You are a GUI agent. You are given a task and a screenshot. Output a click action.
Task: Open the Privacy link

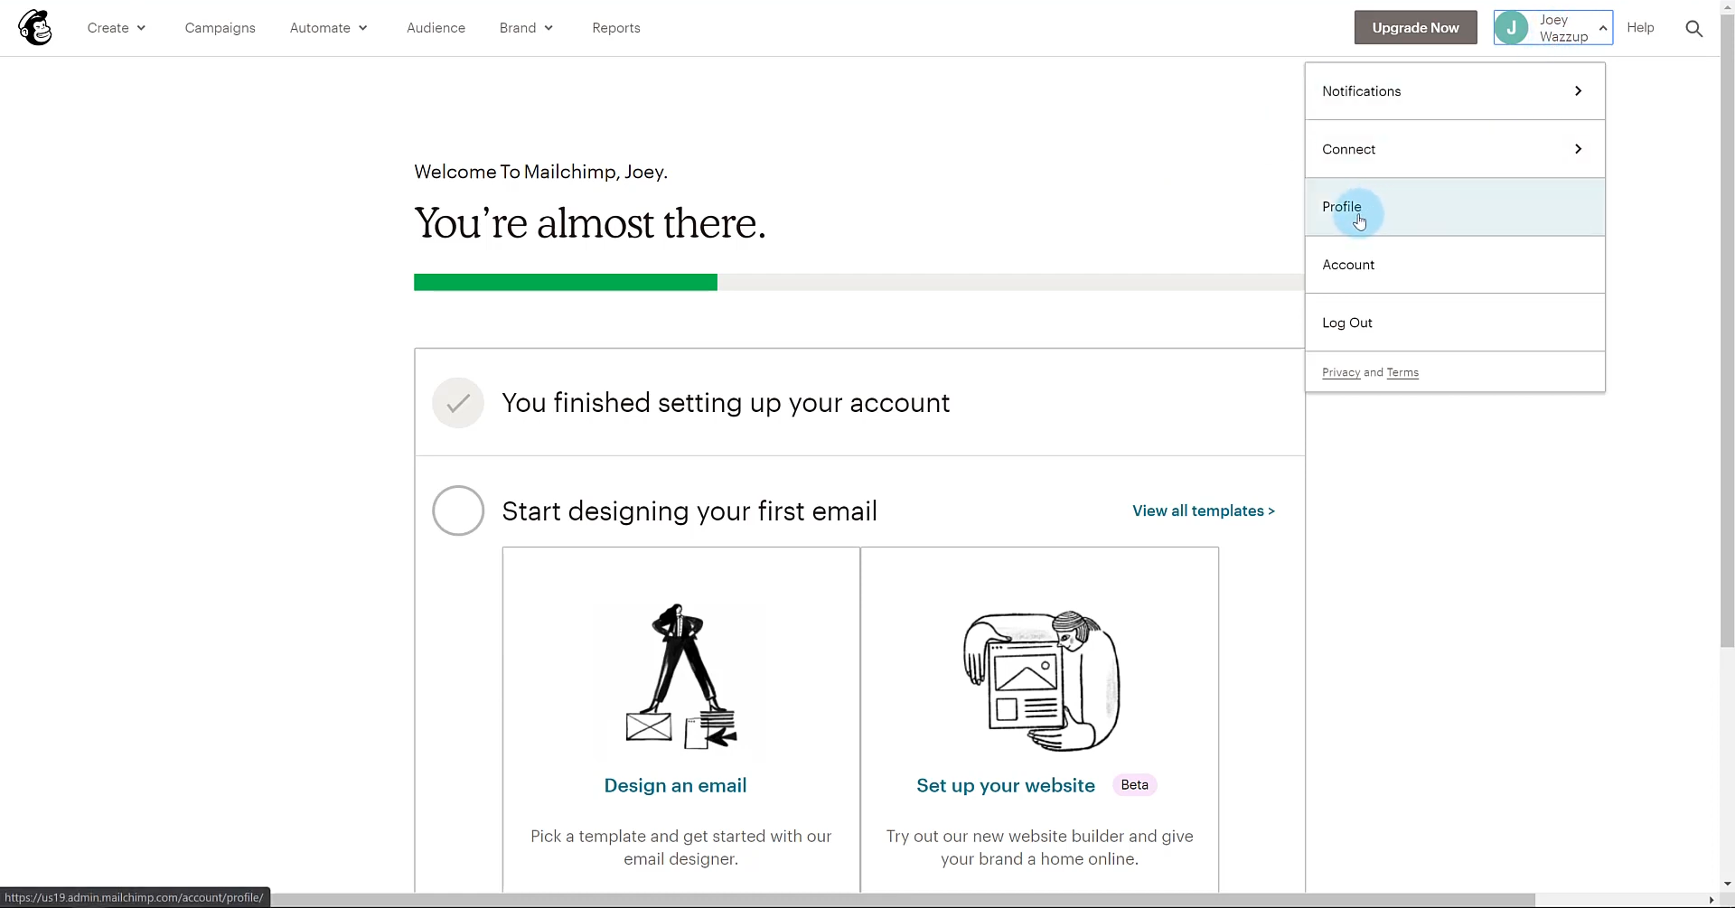point(1341,373)
